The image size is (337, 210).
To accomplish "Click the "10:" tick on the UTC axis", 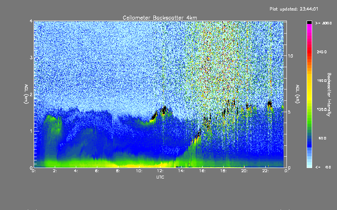I will coord(139,171).
